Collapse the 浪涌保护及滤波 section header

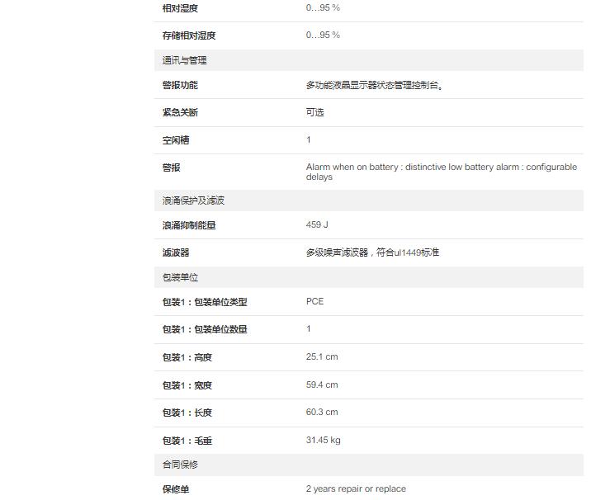pos(193,200)
